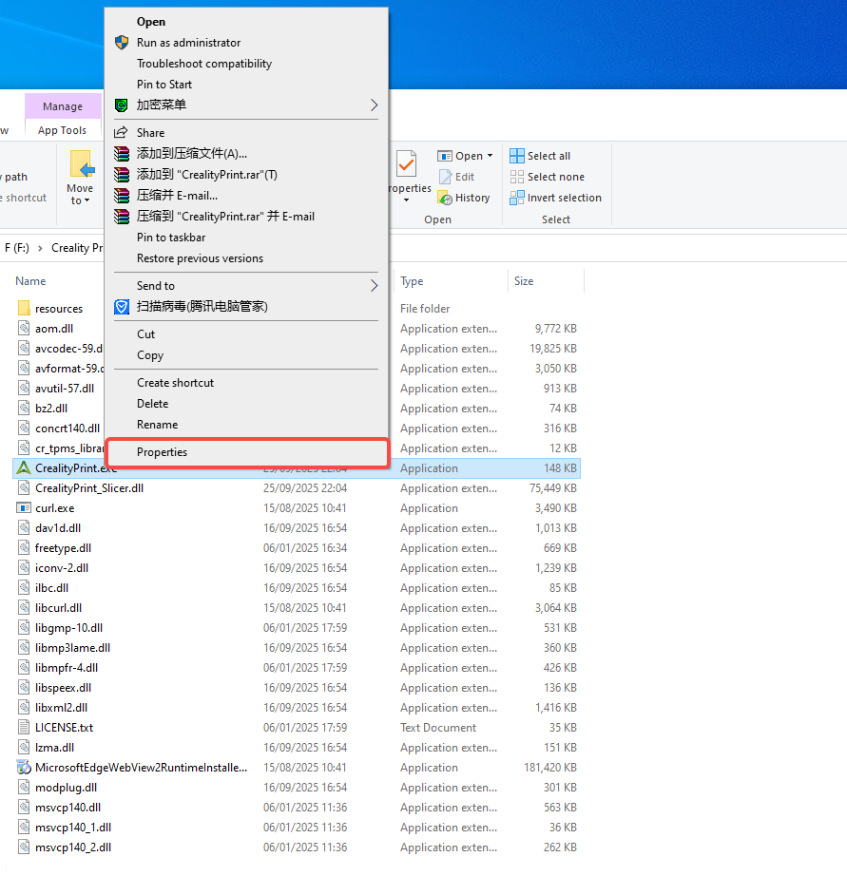Open the Open dropdown in ribbon

(490, 156)
